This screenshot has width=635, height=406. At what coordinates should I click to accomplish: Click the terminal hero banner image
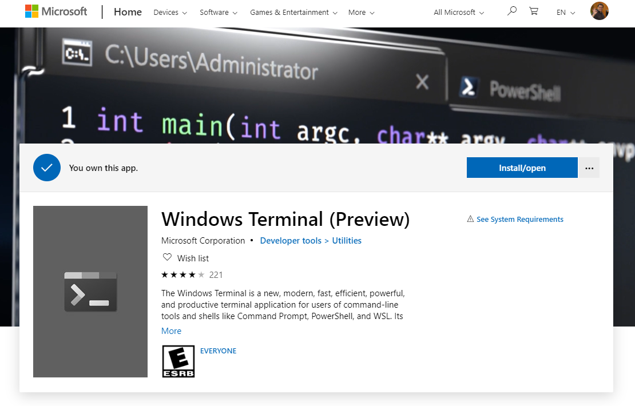coord(317,85)
